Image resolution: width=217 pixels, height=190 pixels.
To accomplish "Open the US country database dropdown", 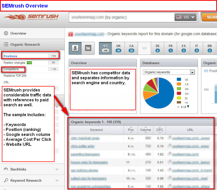I will pos(186,17).
